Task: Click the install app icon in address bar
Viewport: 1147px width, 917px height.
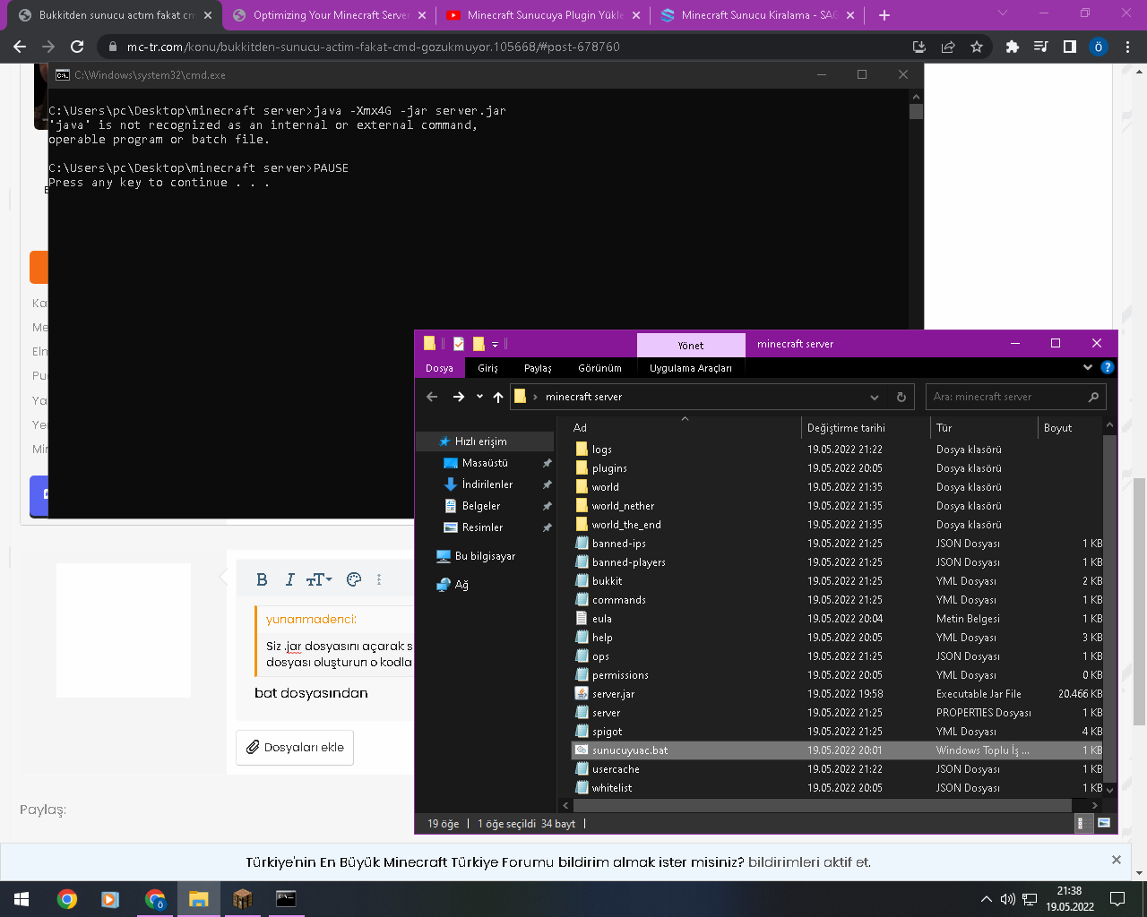Action: click(x=919, y=47)
